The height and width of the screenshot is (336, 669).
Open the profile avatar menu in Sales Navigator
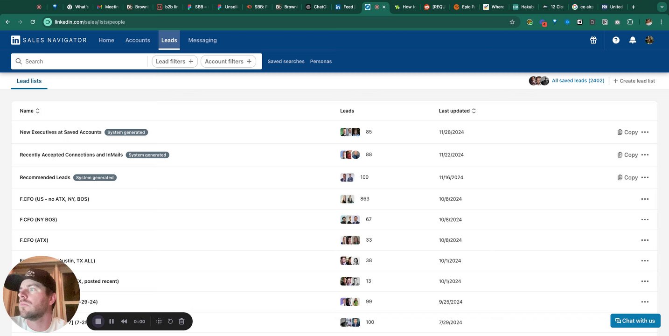[649, 40]
